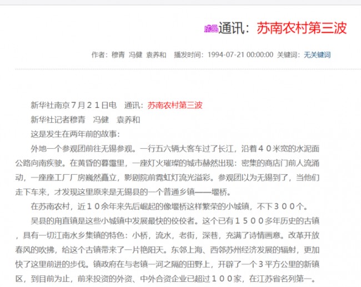Click the dateline 新华社南京7月21日电

click(74, 105)
